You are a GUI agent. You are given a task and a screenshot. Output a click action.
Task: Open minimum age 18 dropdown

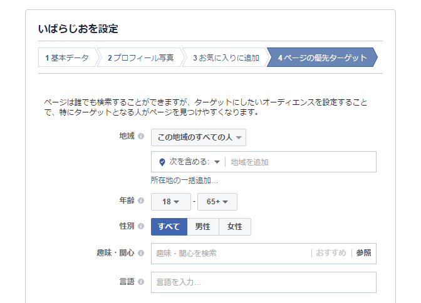click(171, 202)
